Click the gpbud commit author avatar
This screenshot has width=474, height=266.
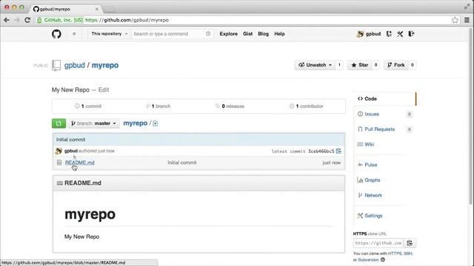pos(59,151)
